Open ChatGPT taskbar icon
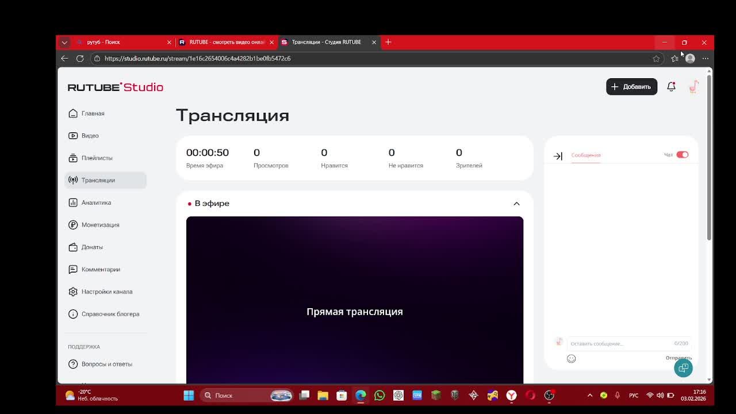 [398, 395]
